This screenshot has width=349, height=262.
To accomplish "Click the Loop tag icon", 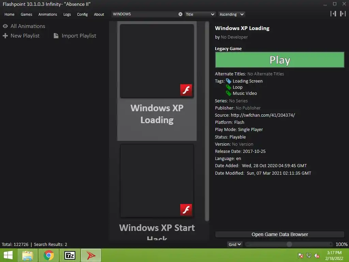I will click(x=229, y=87).
